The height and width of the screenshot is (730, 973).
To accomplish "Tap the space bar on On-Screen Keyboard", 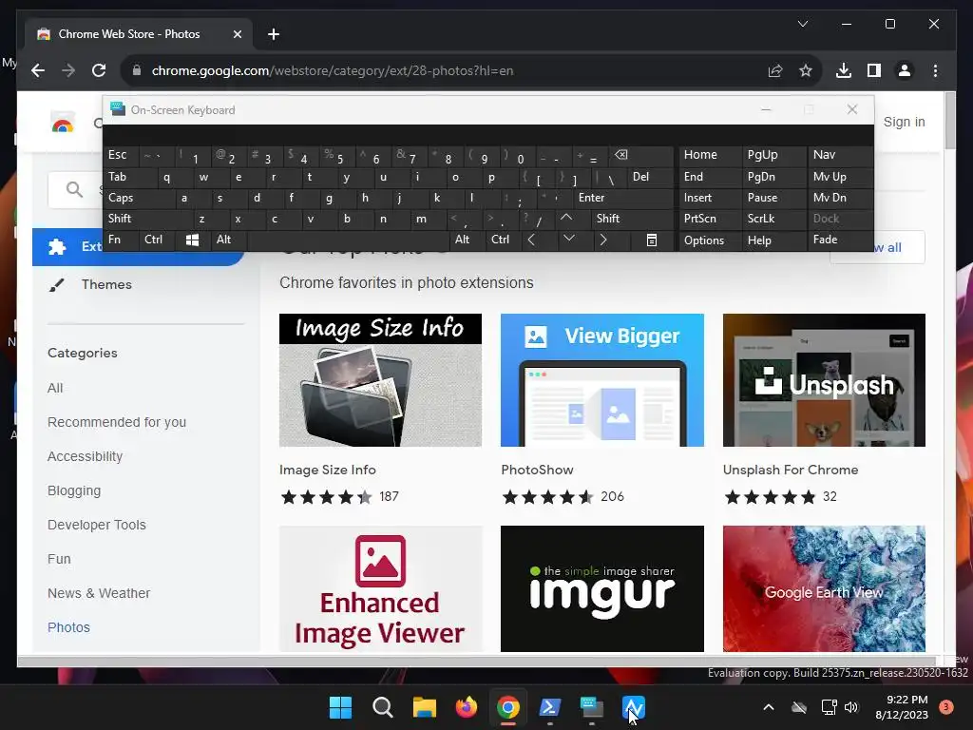I will 348,240.
